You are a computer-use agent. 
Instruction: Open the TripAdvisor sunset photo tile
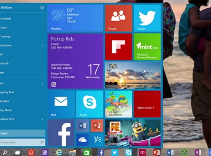click(x=133, y=75)
